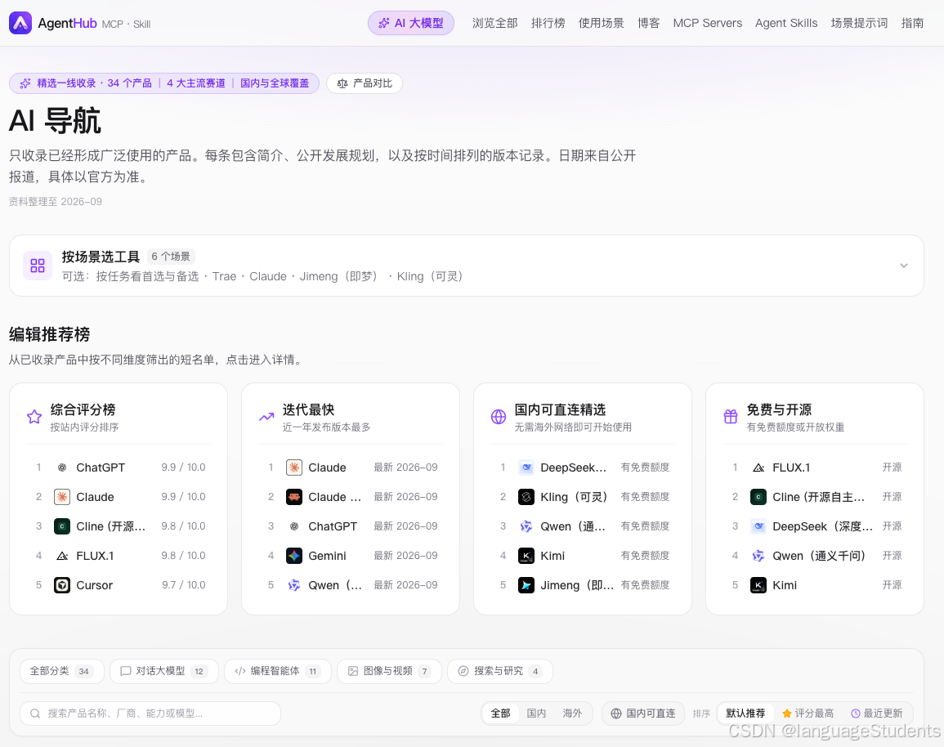Click the globe icon of 国内可直连精选 card

tap(499, 417)
